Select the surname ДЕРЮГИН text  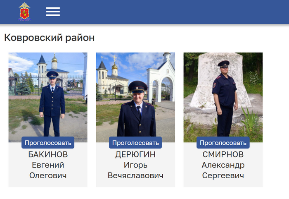(x=135, y=154)
